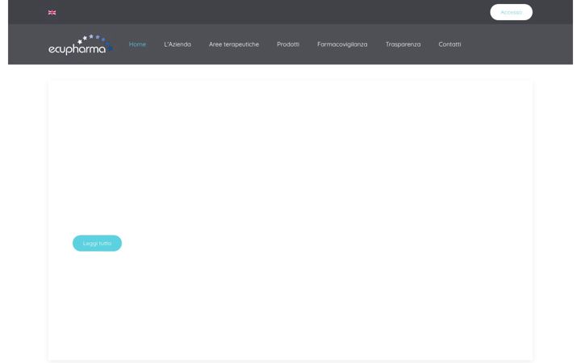Go to the L'Azienda page
The width and height of the screenshot is (581, 363).
pos(178,44)
